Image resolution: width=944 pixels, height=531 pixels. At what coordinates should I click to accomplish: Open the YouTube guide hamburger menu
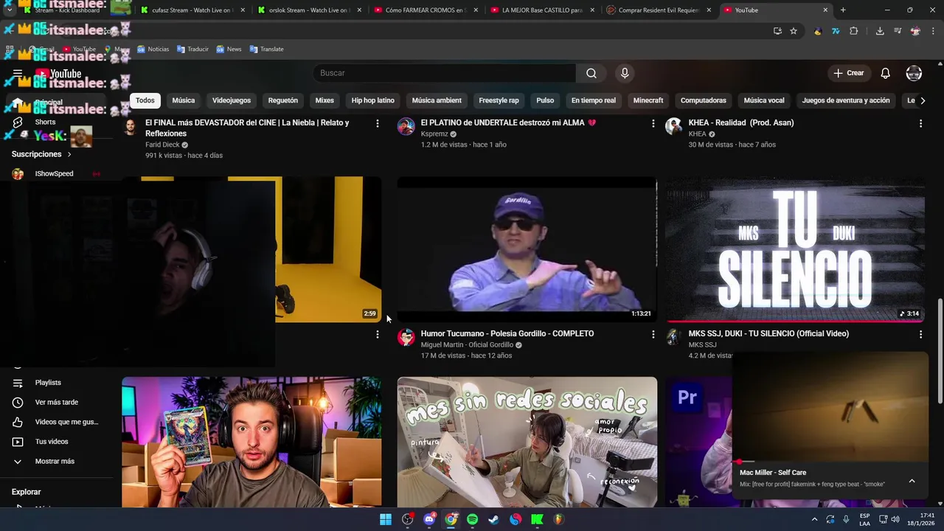tap(18, 73)
